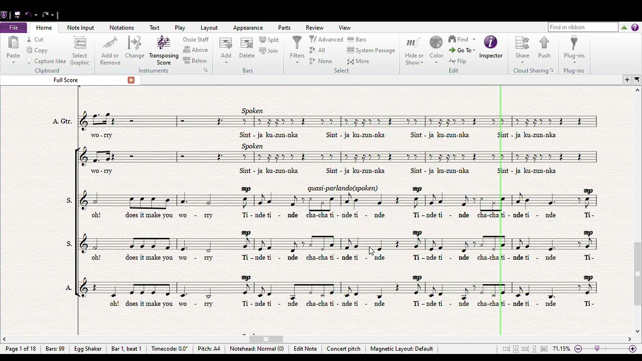
Task: Switch to the Play tab
Action: point(180,28)
